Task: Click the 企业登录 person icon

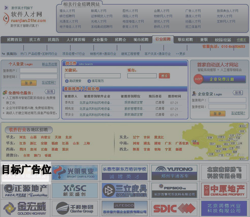Action: click(194, 94)
